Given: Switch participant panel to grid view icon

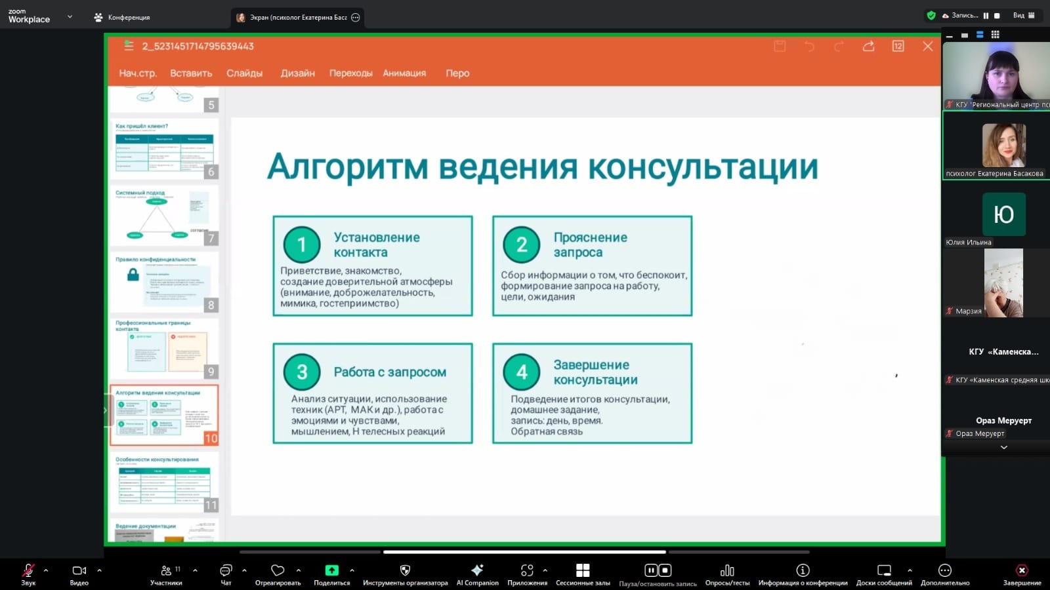Looking at the screenshot, I should tap(995, 35).
